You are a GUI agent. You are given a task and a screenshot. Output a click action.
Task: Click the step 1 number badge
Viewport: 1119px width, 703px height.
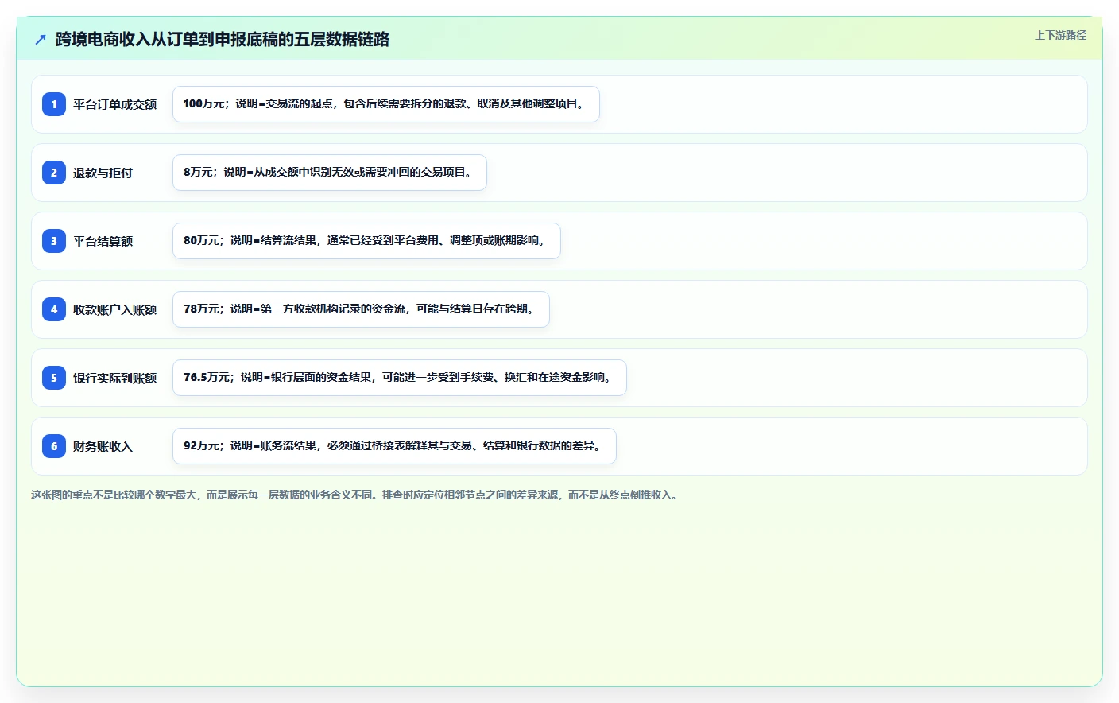[54, 104]
